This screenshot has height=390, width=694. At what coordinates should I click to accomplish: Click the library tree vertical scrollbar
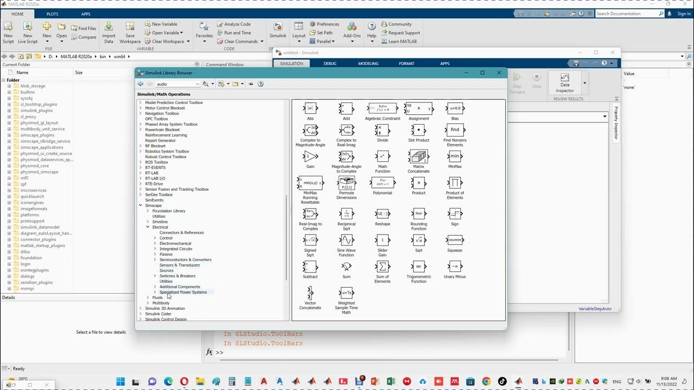click(x=287, y=237)
